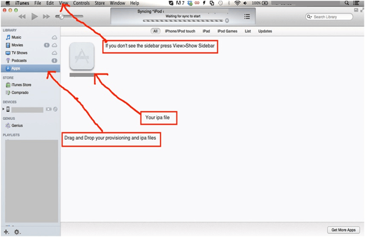The width and height of the screenshot is (365, 237).
Task: Click the play button
Action: [34, 16]
